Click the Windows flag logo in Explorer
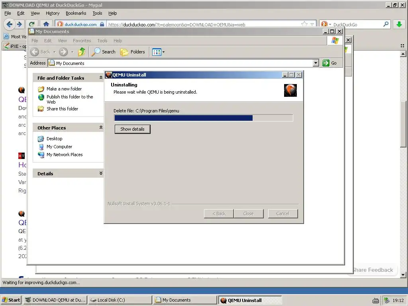This screenshot has height=306, width=408. coord(335,41)
